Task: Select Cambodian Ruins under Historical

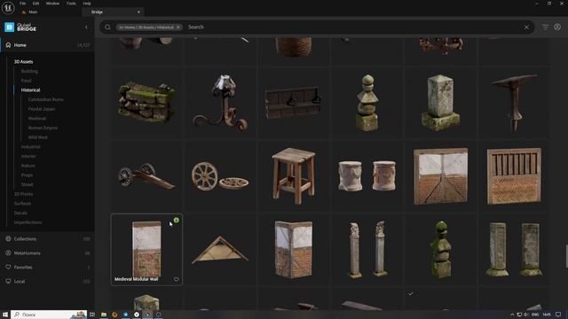Action: coord(45,99)
